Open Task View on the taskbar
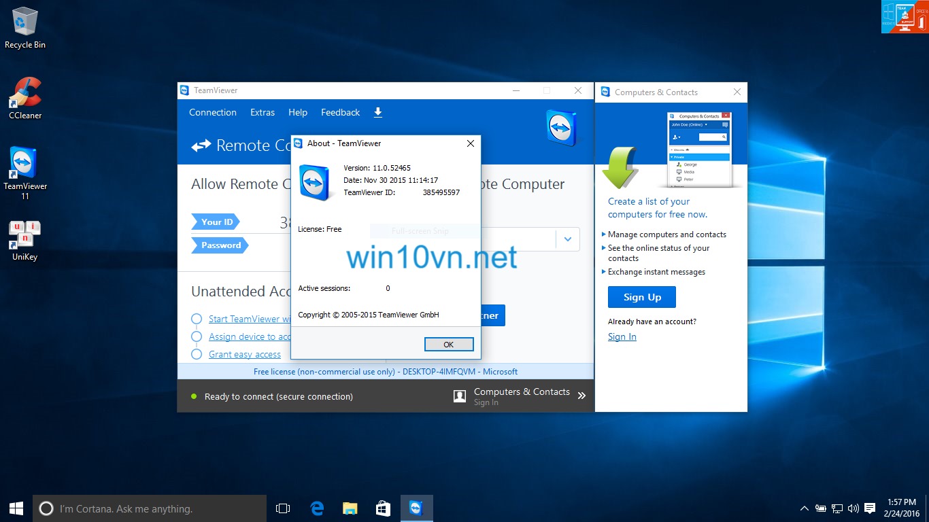Viewport: 929px width, 522px height. click(283, 508)
